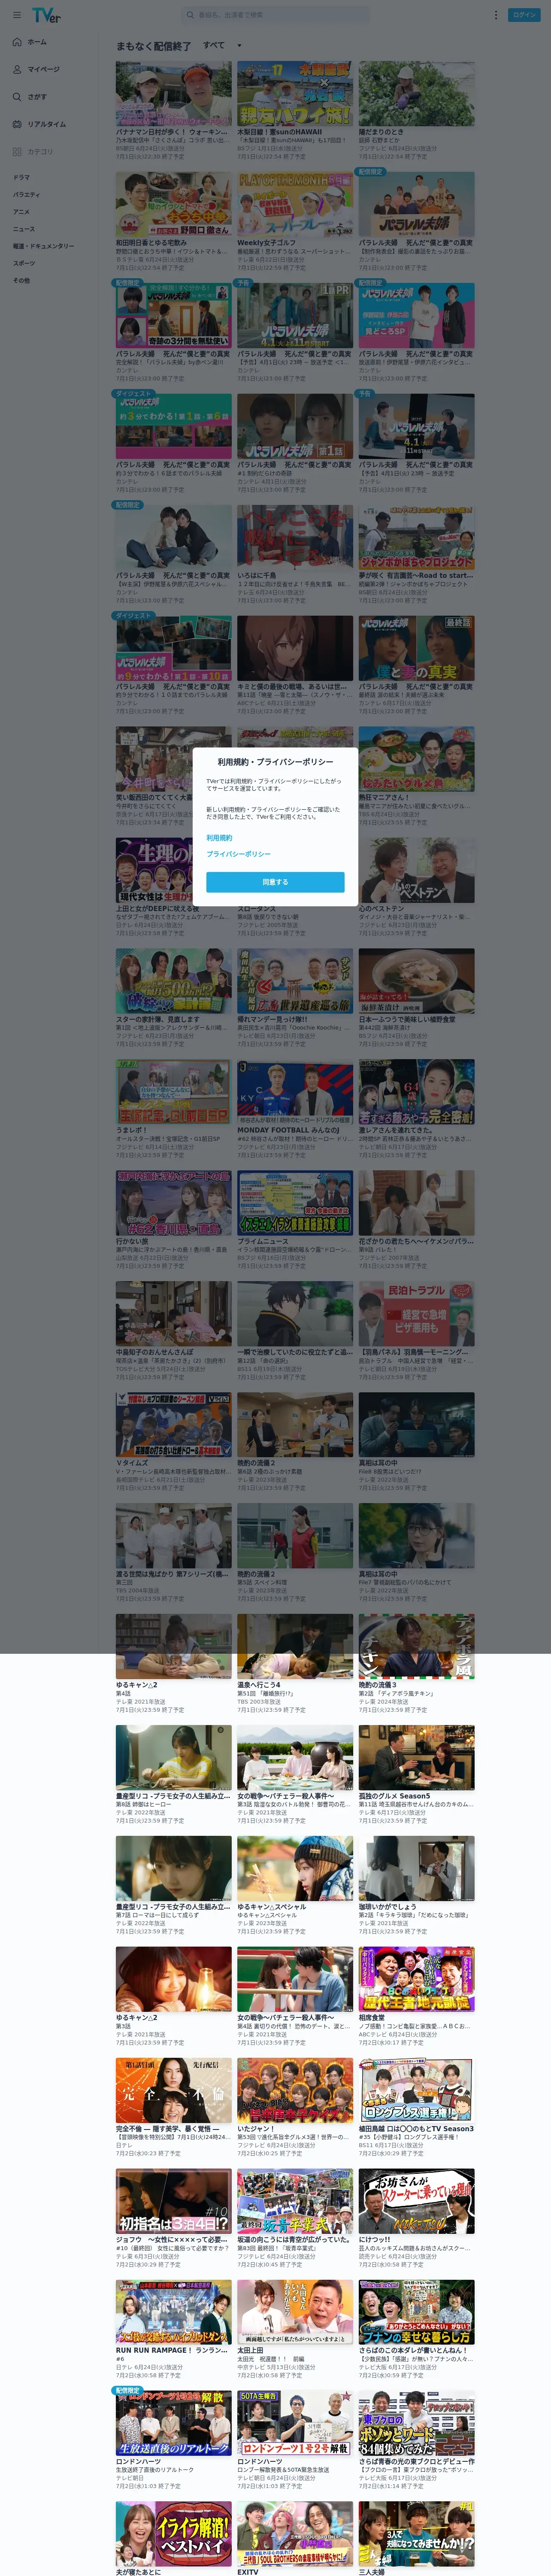Click マイページ text in sidebar
This screenshot has width=551, height=2576.
(x=44, y=69)
